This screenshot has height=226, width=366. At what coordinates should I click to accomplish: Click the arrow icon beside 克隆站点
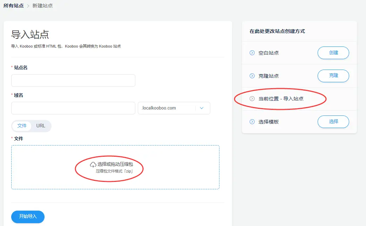pos(252,76)
